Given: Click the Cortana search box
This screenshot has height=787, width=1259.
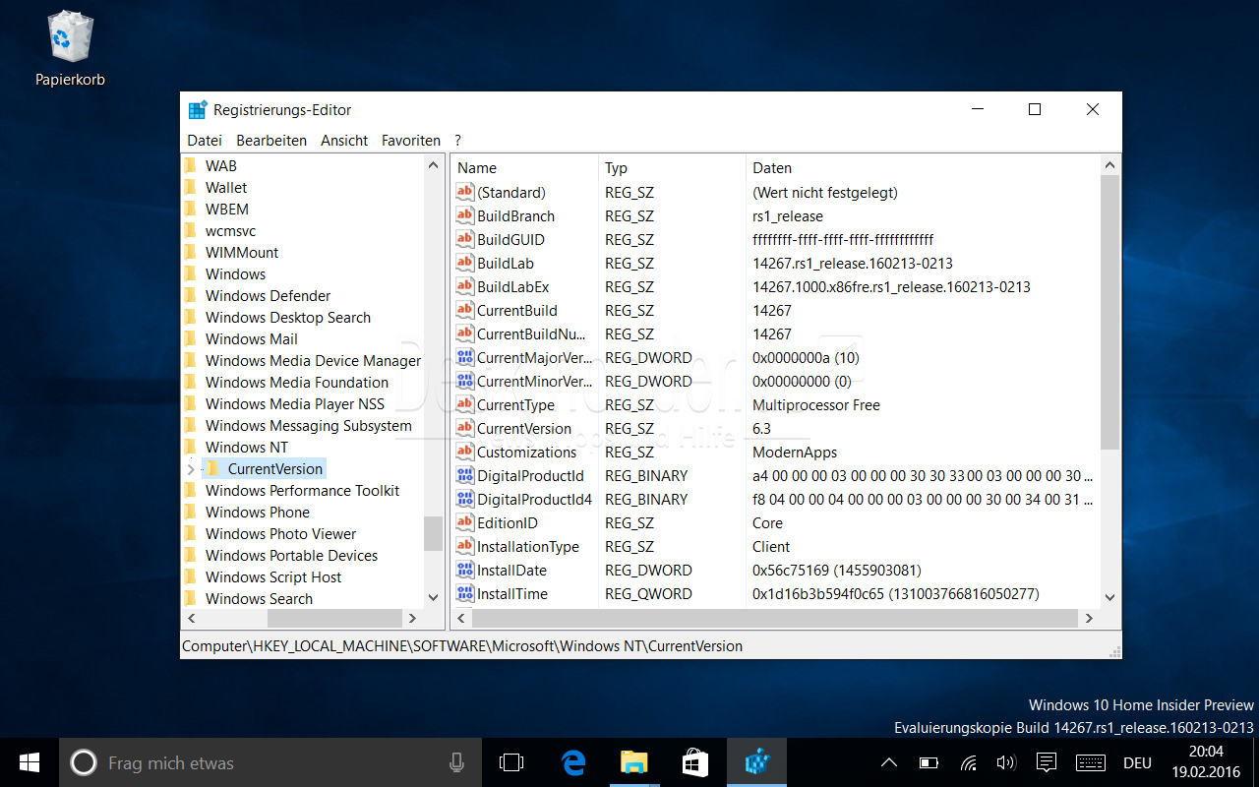Looking at the screenshot, I should tap(270, 762).
